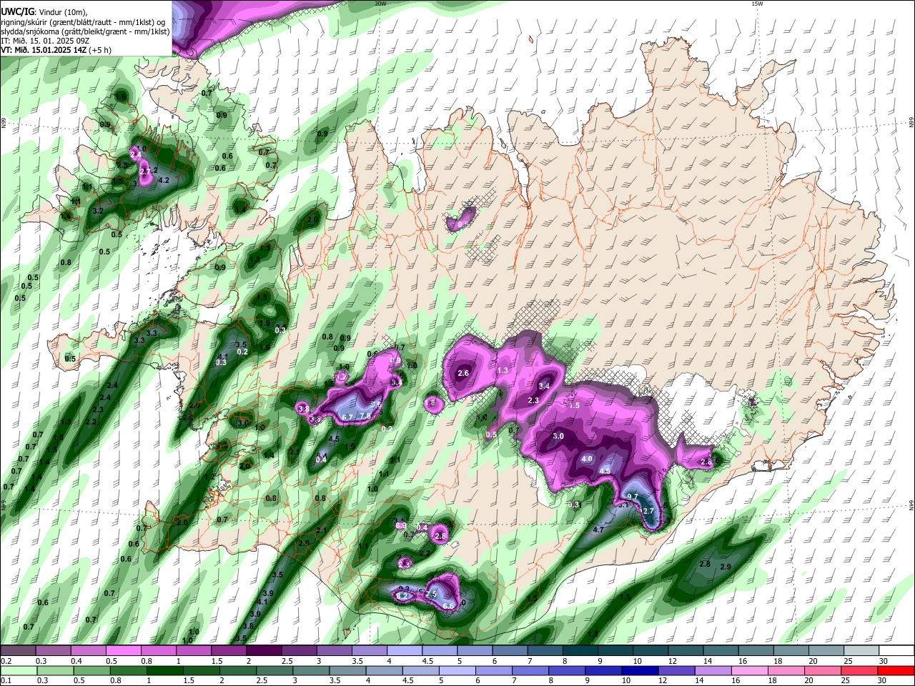Image resolution: width=915 pixels, height=686 pixels.
Task: Click the "0.2" label under the top legend row
Action: coord(6,661)
